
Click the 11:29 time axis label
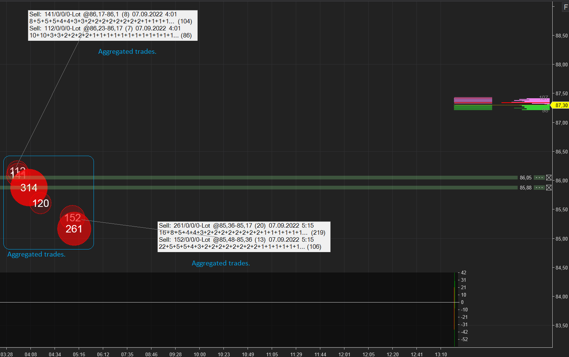point(296,354)
